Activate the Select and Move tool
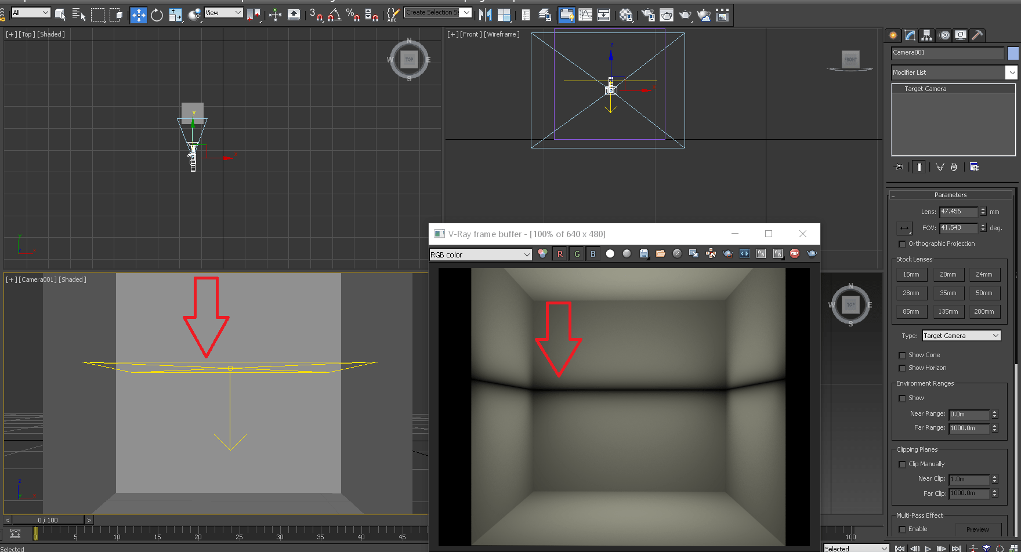1021x552 pixels. [x=138, y=14]
